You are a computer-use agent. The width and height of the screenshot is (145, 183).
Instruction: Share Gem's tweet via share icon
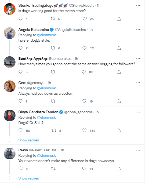pyautogui.click(x=119, y=101)
